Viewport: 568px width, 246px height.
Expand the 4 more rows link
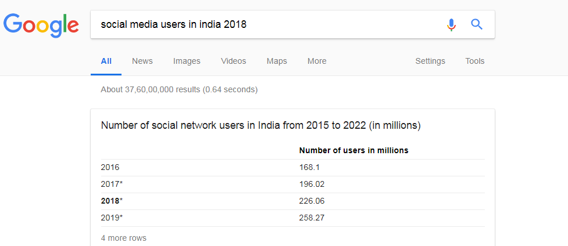coord(123,238)
